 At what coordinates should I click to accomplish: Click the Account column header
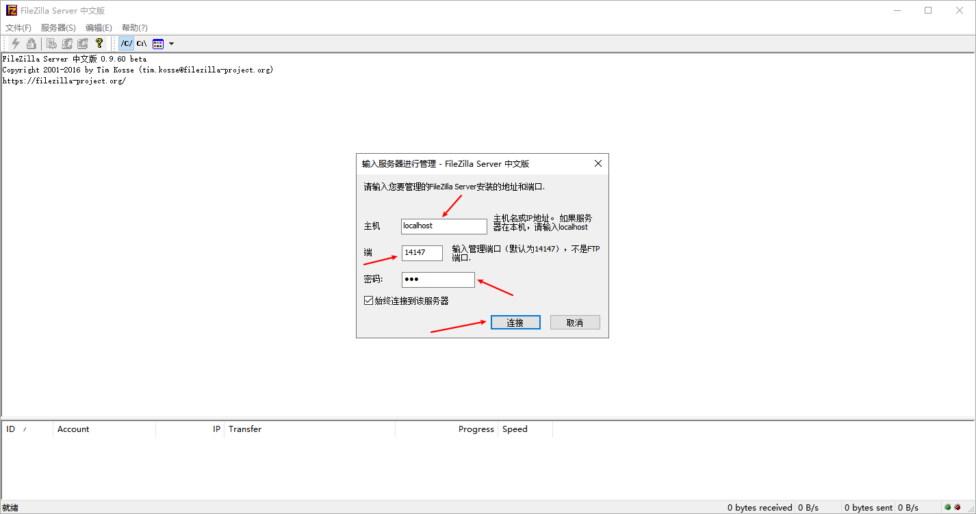[73, 429]
